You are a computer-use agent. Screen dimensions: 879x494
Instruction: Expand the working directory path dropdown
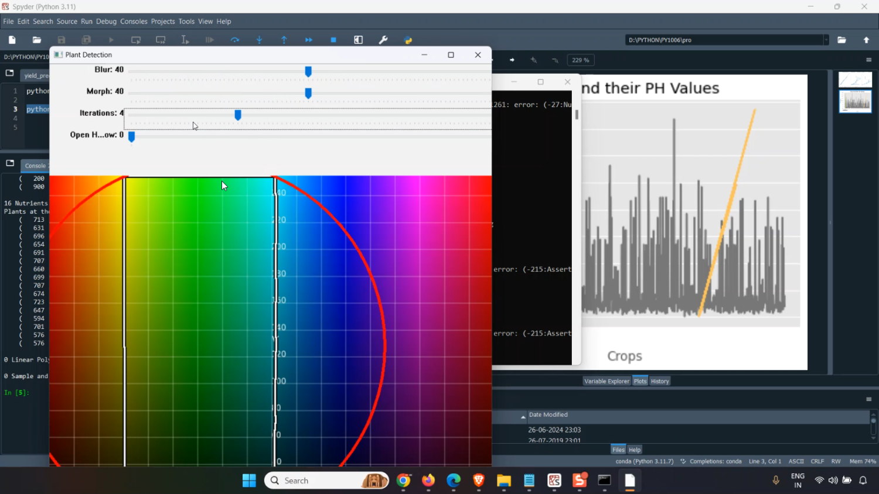(x=826, y=40)
